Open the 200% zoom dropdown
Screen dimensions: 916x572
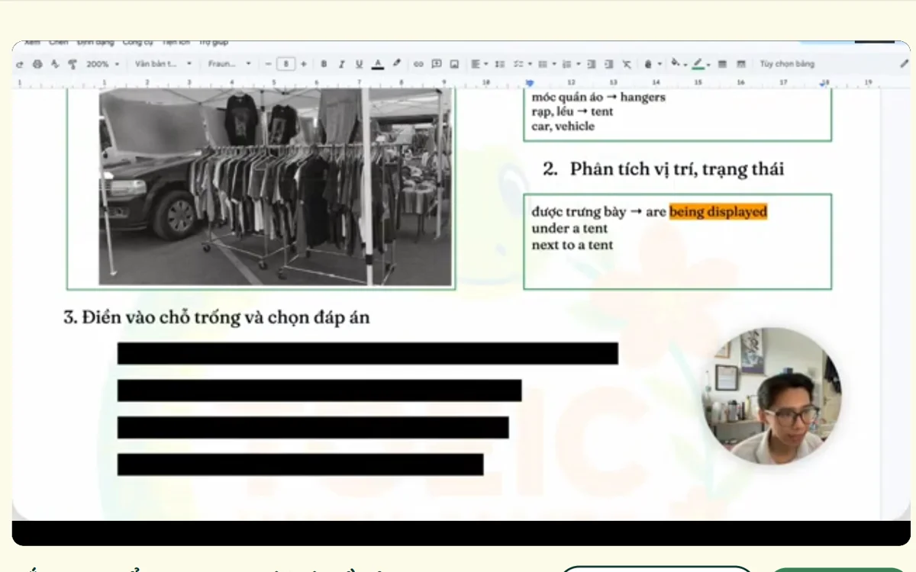(103, 64)
